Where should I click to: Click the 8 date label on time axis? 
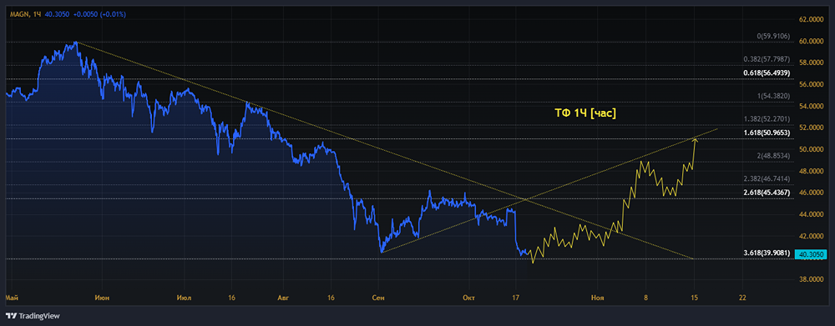pyautogui.click(x=645, y=298)
